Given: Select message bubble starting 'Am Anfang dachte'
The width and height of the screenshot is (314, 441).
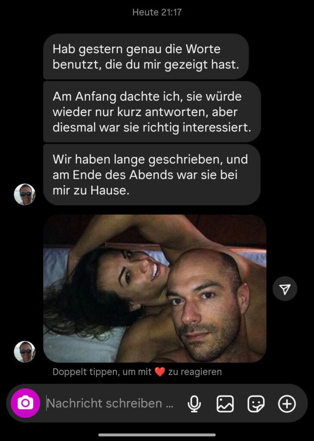Looking at the screenshot, I should tap(152, 112).
